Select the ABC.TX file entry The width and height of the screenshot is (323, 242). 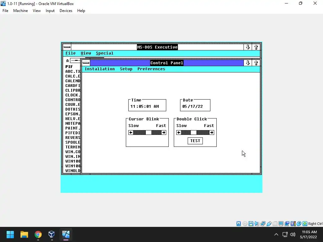coord(73,72)
